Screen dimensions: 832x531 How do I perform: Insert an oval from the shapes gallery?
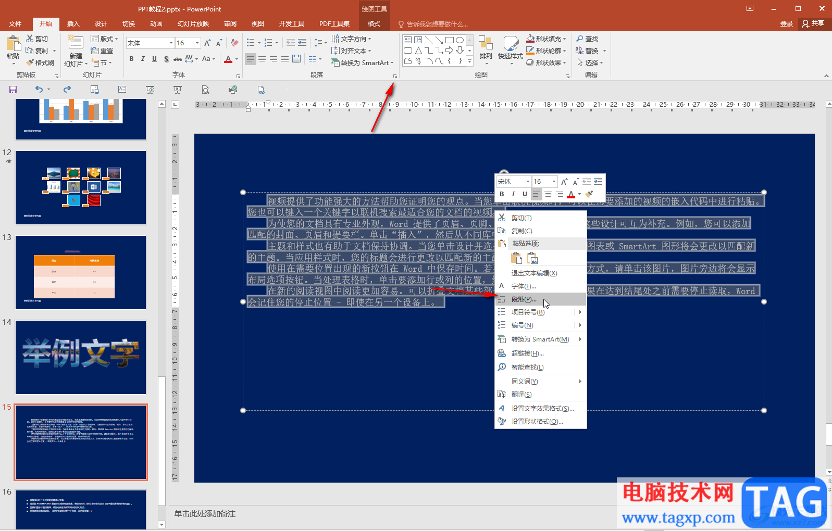point(460,40)
